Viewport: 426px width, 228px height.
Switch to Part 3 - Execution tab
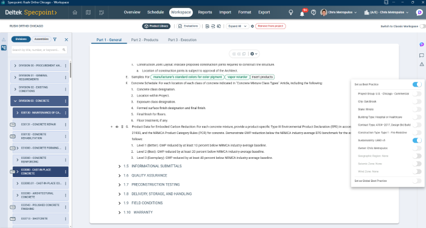(x=182, y=40)
